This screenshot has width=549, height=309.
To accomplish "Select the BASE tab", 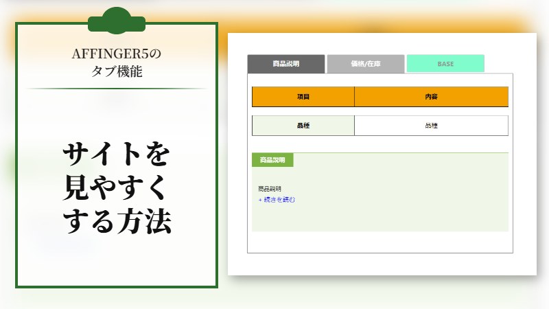I will [x=445, y=64].
